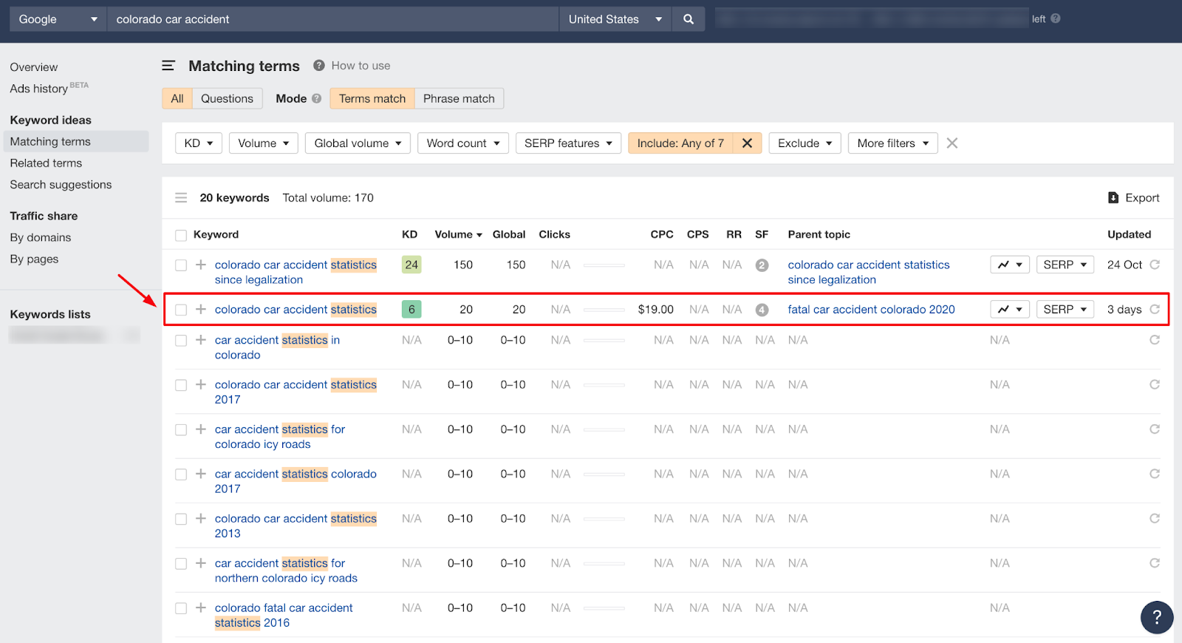Expand the Word count filter dropdown
The image size is (1182, 643).
click(463, 143)
